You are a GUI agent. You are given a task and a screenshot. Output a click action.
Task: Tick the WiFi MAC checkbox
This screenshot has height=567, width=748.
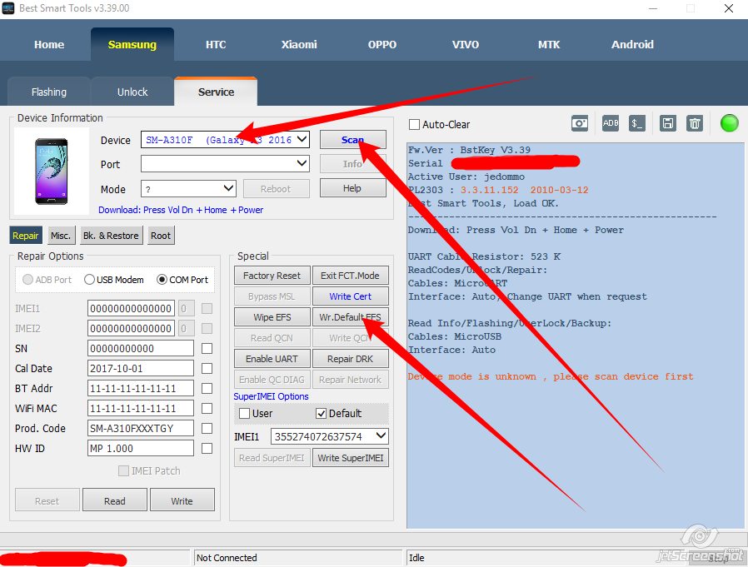pos(207,409)
